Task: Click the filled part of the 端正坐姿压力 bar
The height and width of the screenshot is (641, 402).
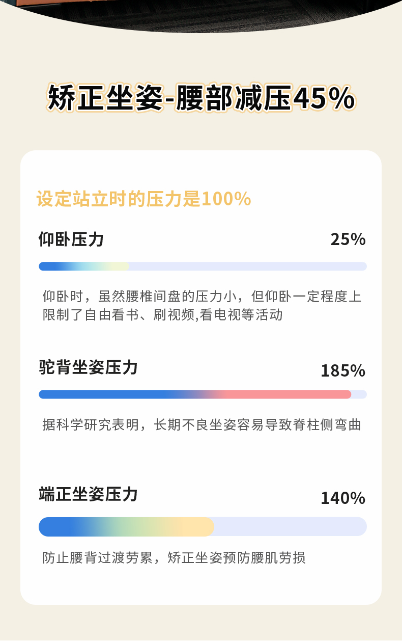Action: point(126,526)
